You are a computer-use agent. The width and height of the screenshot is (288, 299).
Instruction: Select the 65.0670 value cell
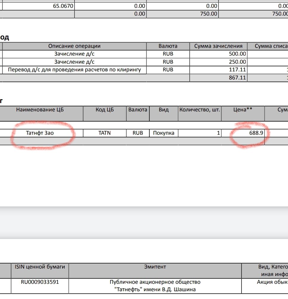tap(38, 6)
